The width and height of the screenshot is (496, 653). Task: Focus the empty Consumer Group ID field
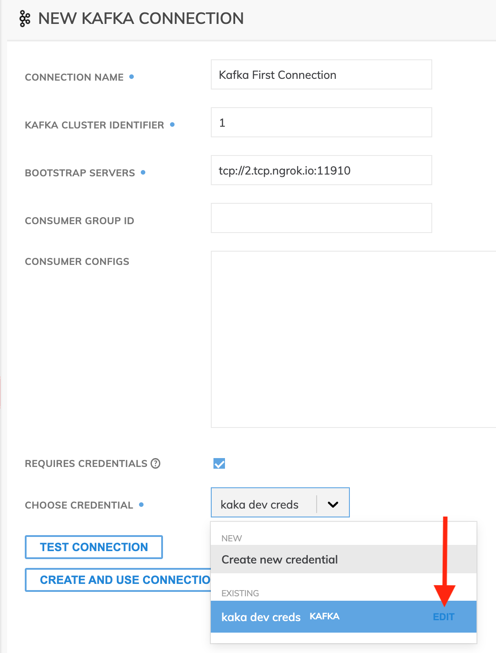click(x=322, y=218)
